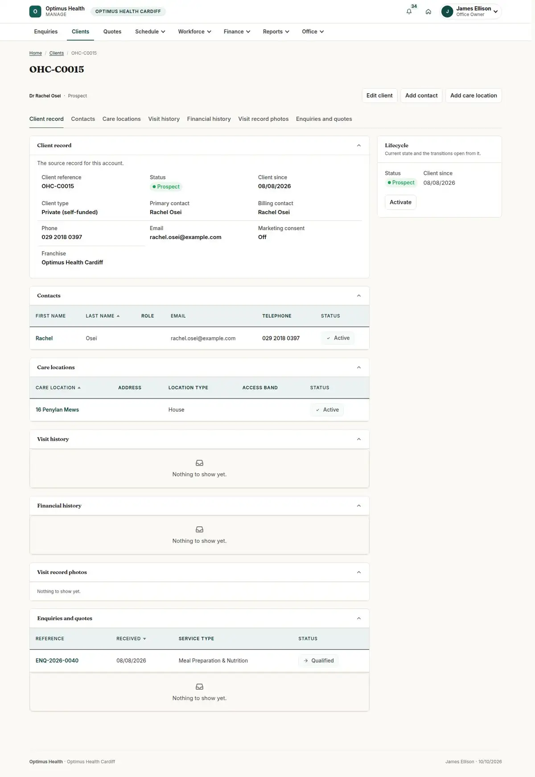Collapse the Visit history panel
Image resolution: width=535 pixels, height=777 pixels.
pos(359,439)
